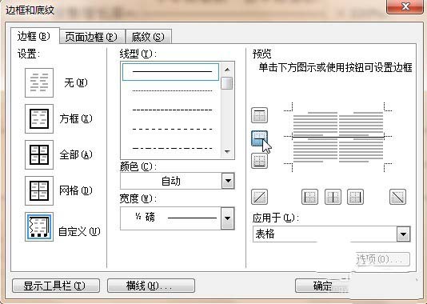Toggle the left border button
The height and width of the screenshot is (304, 427).
(x=309, y=197)
